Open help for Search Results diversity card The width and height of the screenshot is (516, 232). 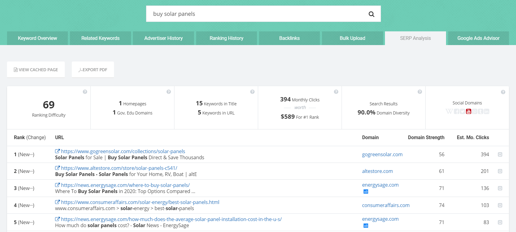click(420, 92)
